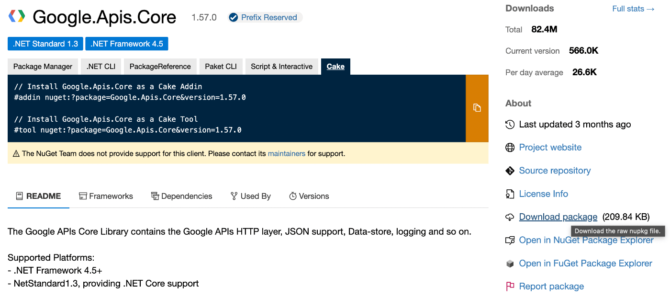Select the Script & Interactive tab
670x299 pixels.
(282, 67)
